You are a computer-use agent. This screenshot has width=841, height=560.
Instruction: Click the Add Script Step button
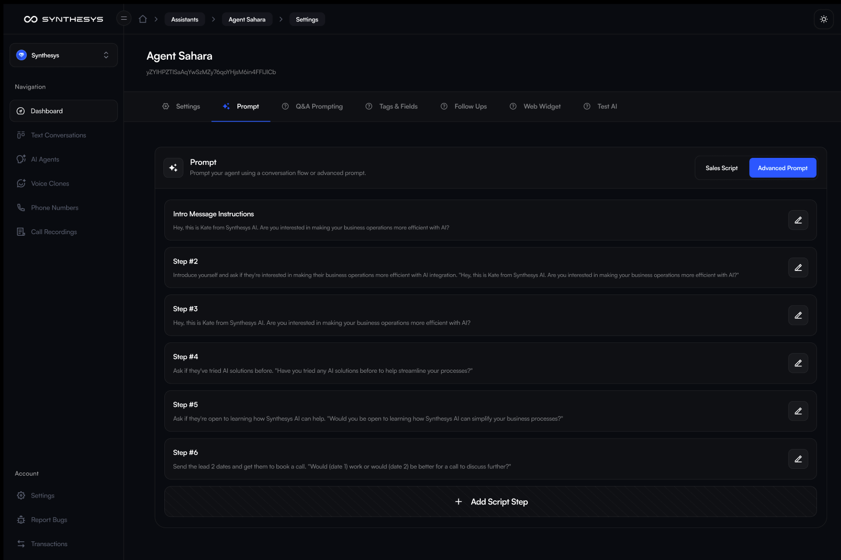click(x=490, y=501)
